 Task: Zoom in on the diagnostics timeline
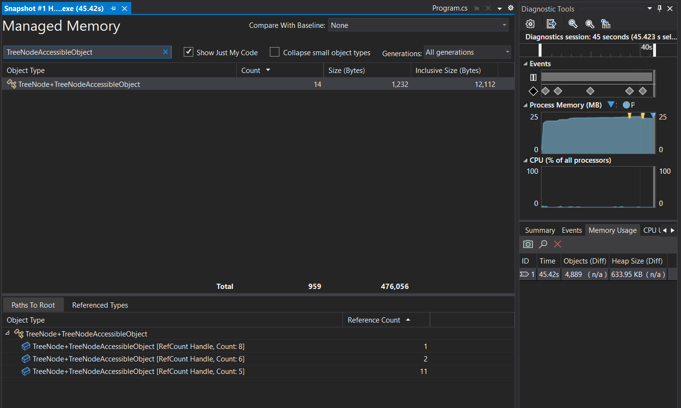click(572, 24)
